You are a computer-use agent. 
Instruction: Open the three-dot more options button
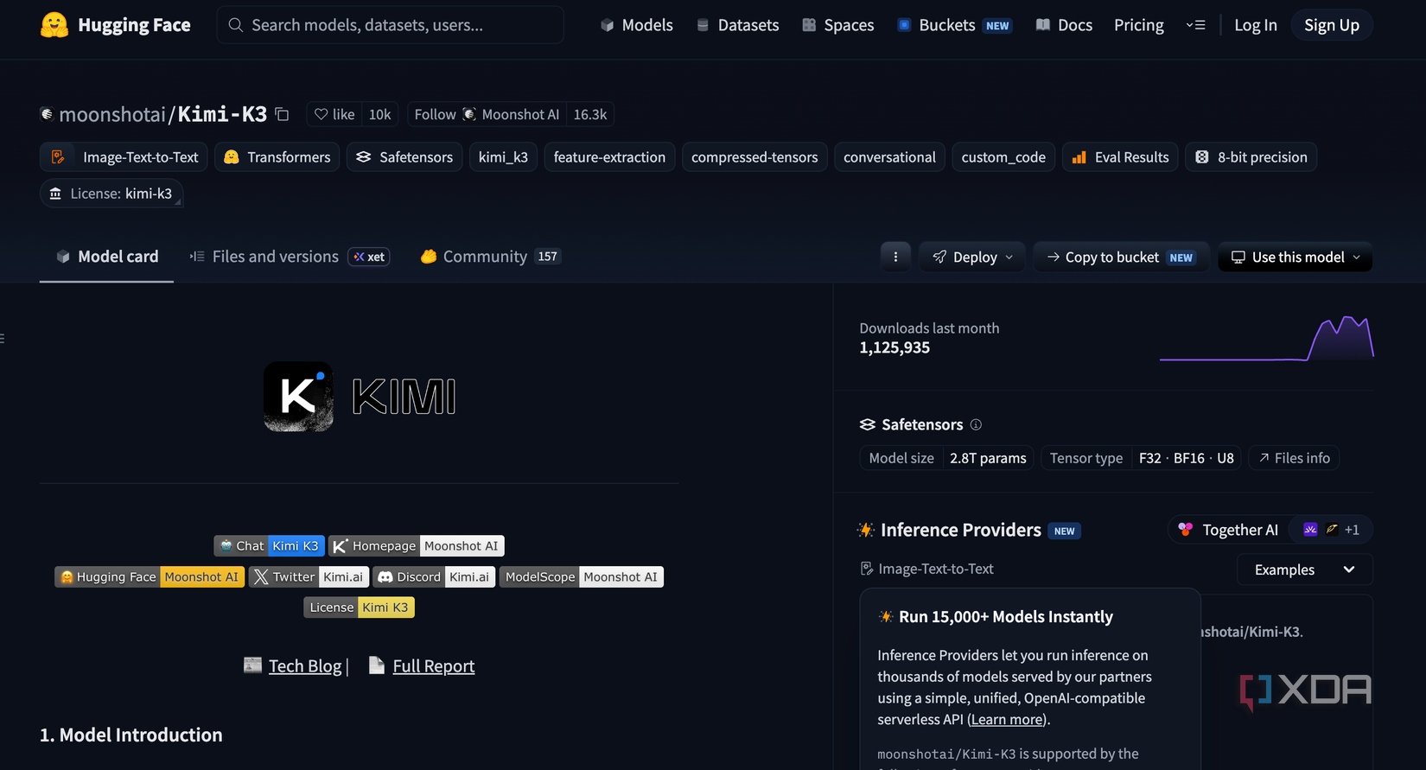click(895, 257)
